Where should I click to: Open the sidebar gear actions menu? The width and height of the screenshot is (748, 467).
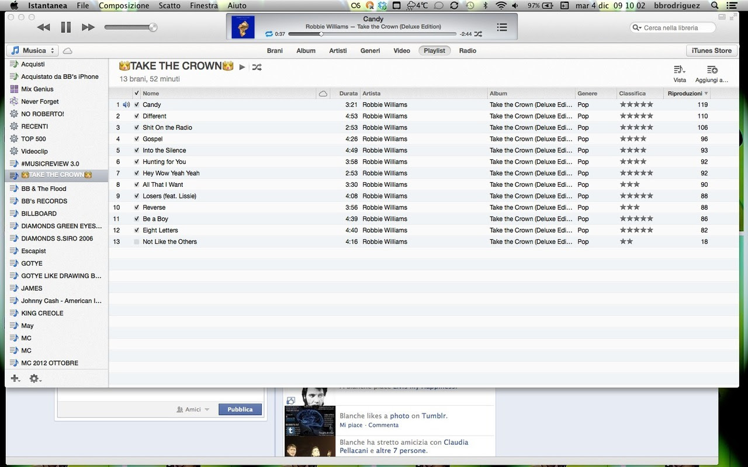click(35, 378)
